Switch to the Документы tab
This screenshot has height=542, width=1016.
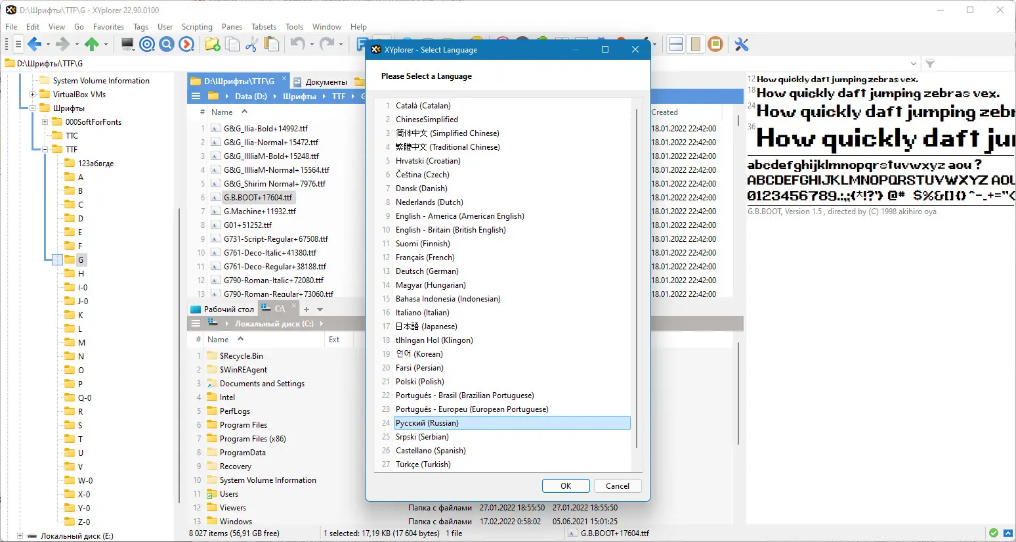[320, 81]
